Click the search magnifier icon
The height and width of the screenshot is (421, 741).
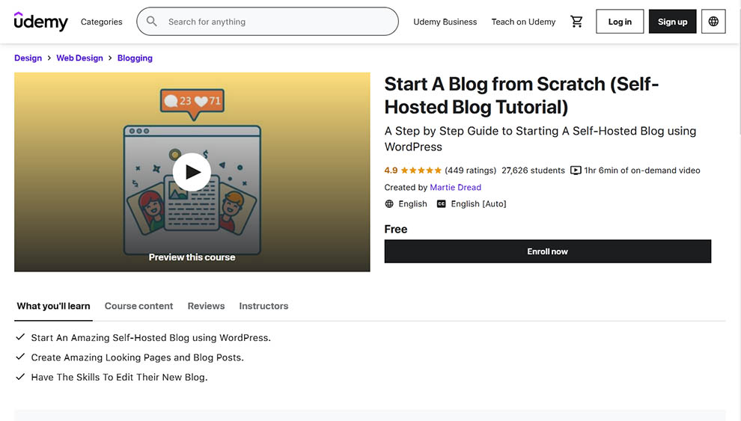152,22
